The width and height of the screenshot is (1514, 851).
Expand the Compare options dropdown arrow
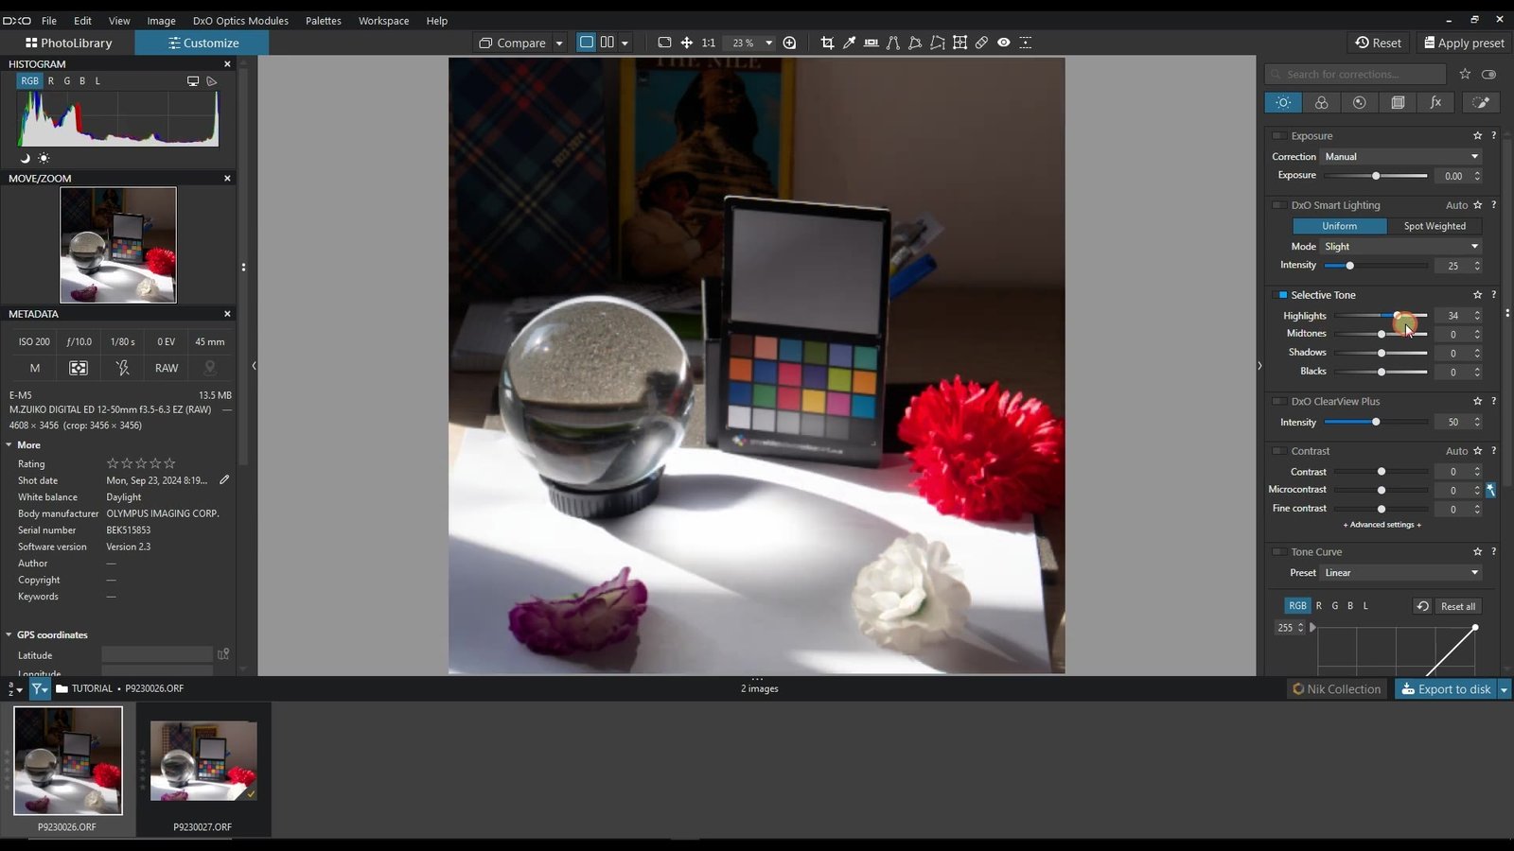point(559,43)
